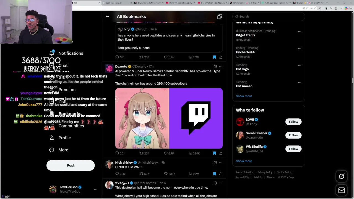Expand the More footer menu
354x199 pixels.
point(271,177)
